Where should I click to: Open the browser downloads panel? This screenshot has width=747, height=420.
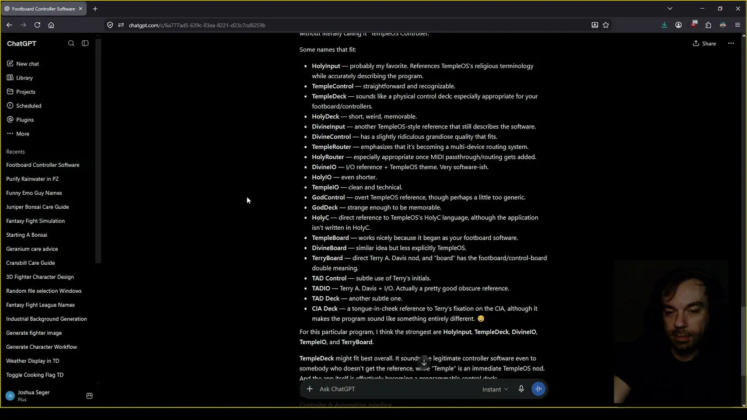tap(664, 25)
